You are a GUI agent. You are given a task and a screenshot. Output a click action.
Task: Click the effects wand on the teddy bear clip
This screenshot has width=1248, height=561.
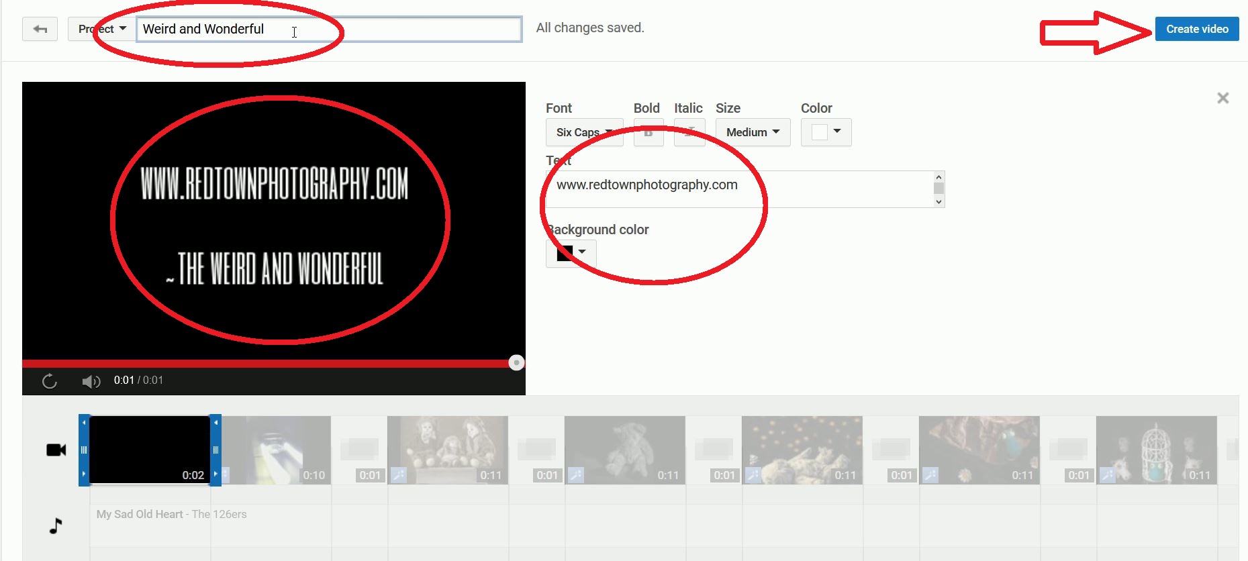click(576, 475)
